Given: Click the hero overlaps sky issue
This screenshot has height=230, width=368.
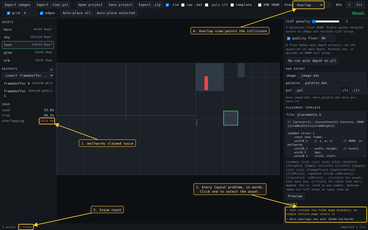Looking at the screenshot, I should (x=326, y=219).
